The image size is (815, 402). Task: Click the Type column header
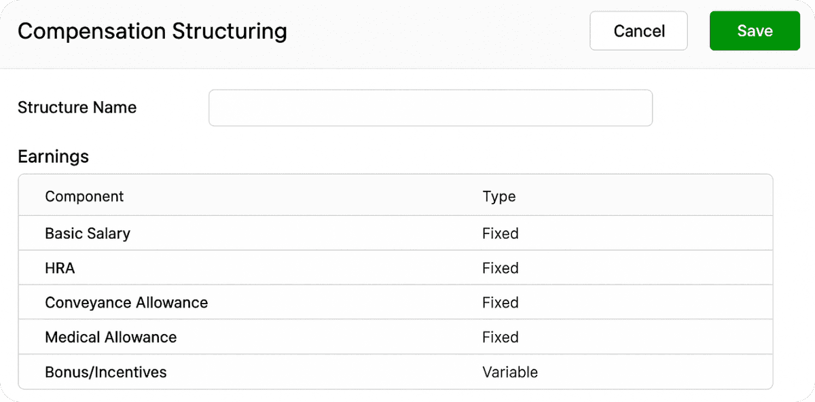(499, 196)
